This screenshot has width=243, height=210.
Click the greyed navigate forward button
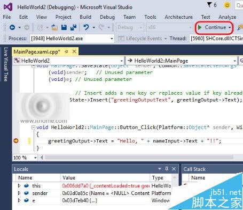coord(27,27)
